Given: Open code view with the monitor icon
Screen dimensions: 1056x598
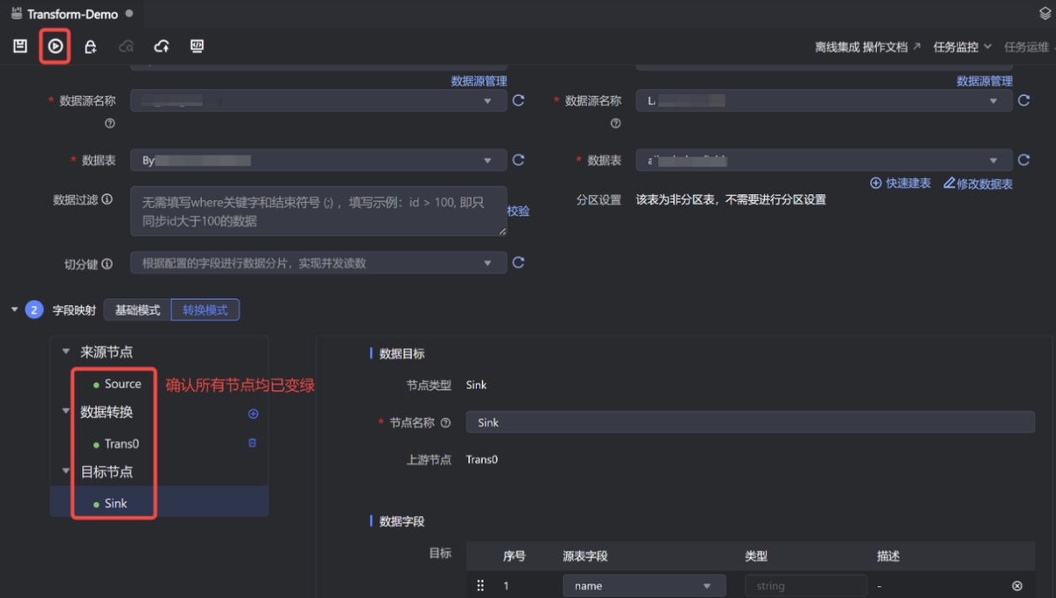Looking at the screenshot, I should (196, 46).
